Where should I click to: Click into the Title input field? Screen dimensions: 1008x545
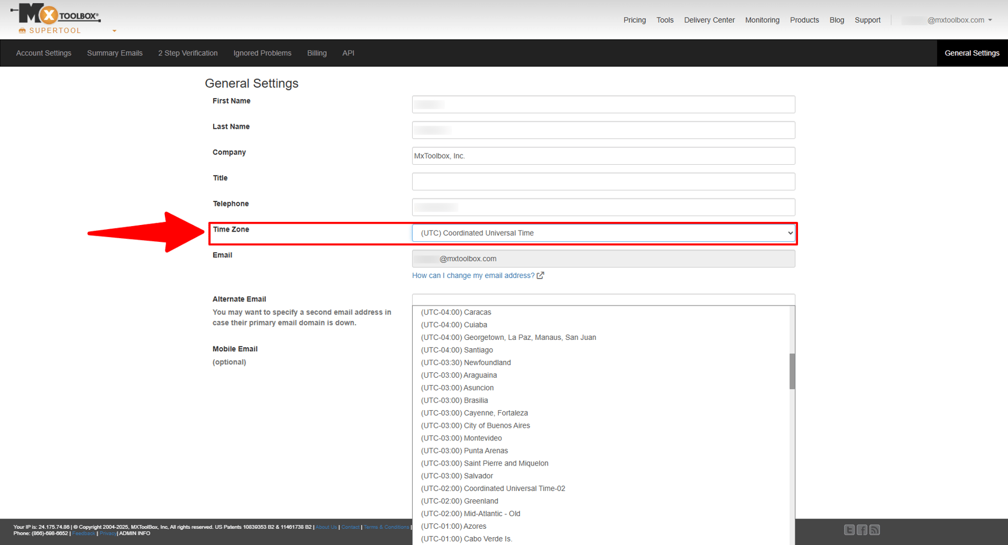click(x=603, y=182)
